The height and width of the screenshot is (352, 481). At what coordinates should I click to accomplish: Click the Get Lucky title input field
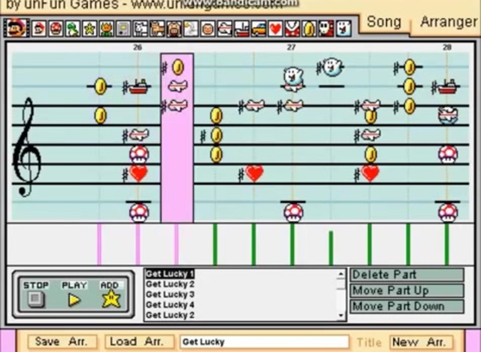tap(265, 341)
